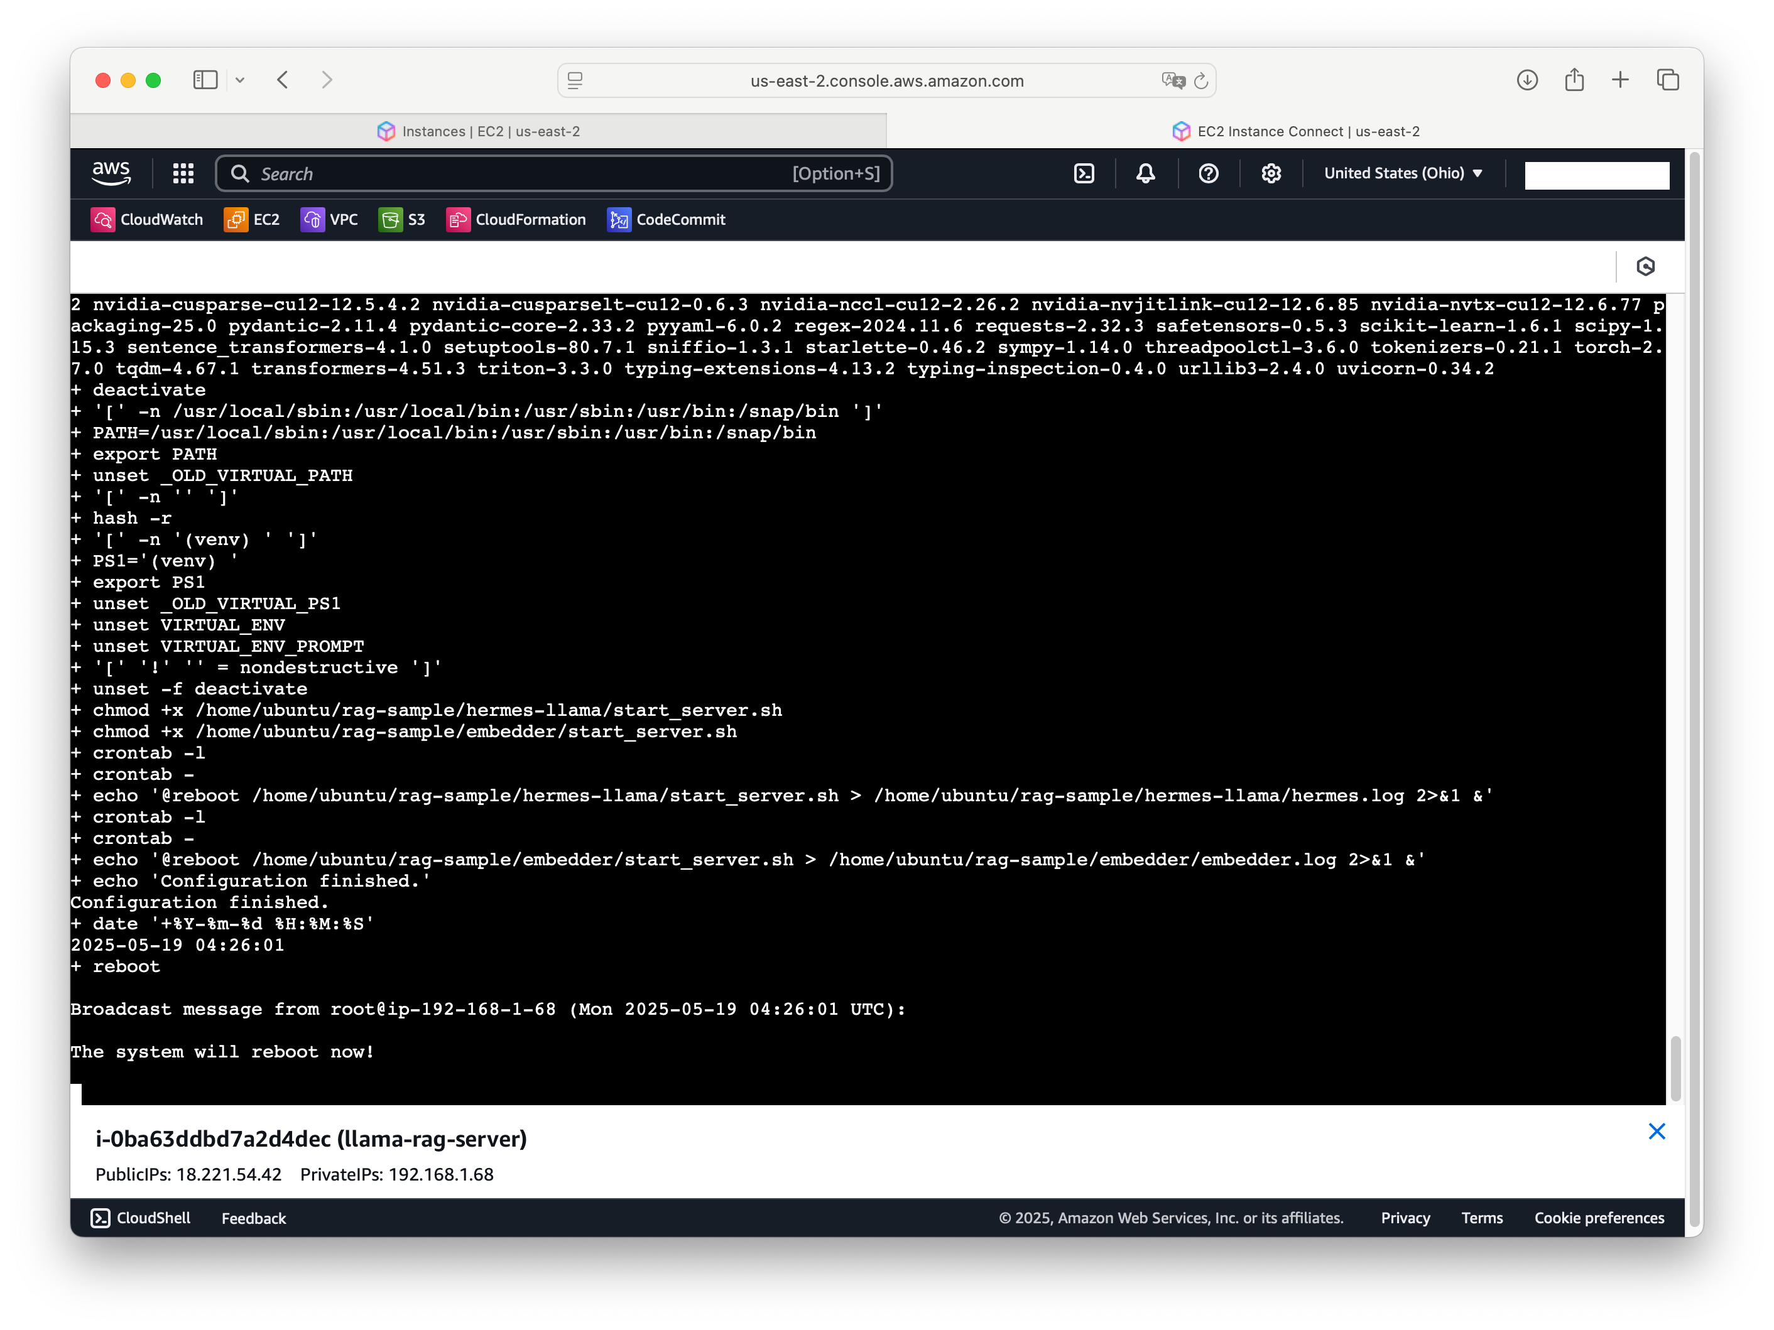
Task: Click the terminal cursor at the last line
Action: 76,1093
